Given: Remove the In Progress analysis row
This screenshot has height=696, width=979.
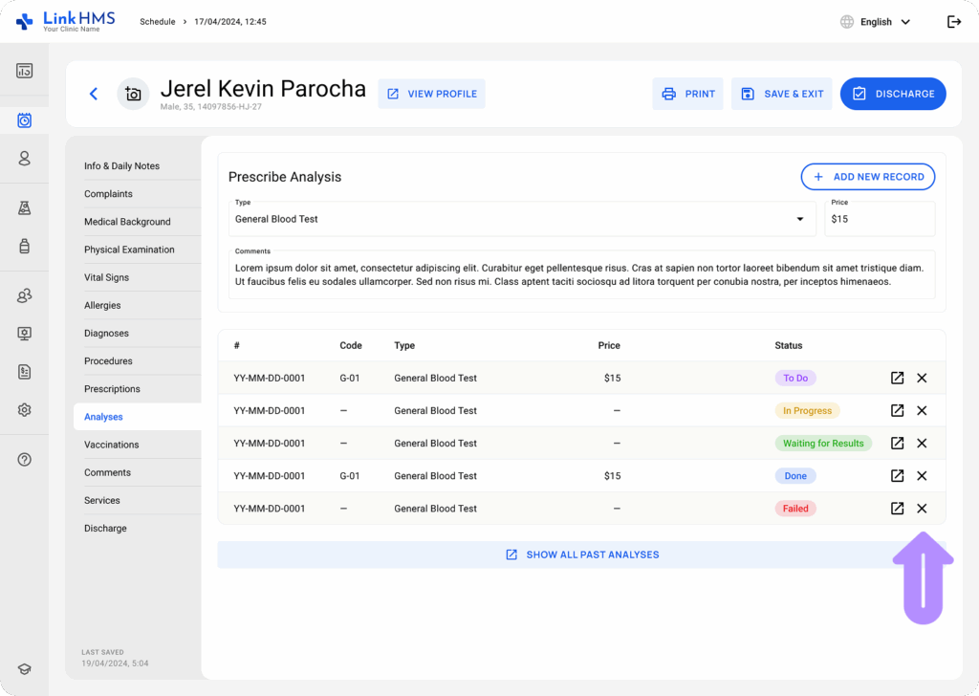Looking at the screenshot, I should (922, 410).
